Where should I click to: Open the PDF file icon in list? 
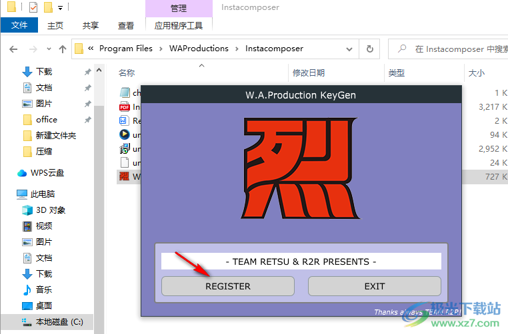(124, 106)
